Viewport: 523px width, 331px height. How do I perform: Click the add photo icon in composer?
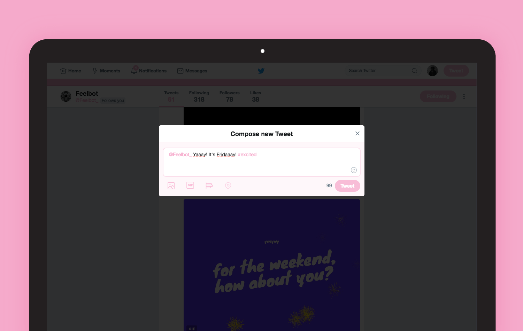click(x=171, y=186)
